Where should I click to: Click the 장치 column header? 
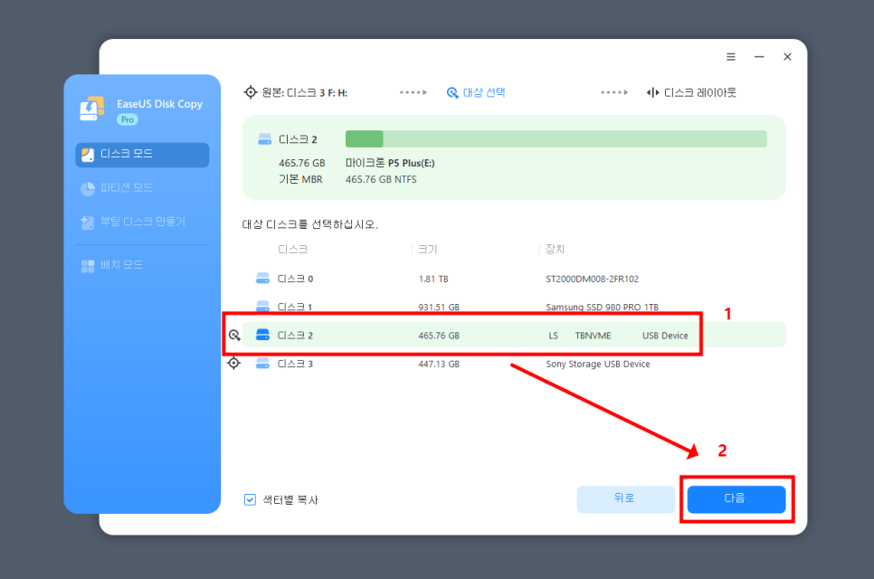click(555, 249)
